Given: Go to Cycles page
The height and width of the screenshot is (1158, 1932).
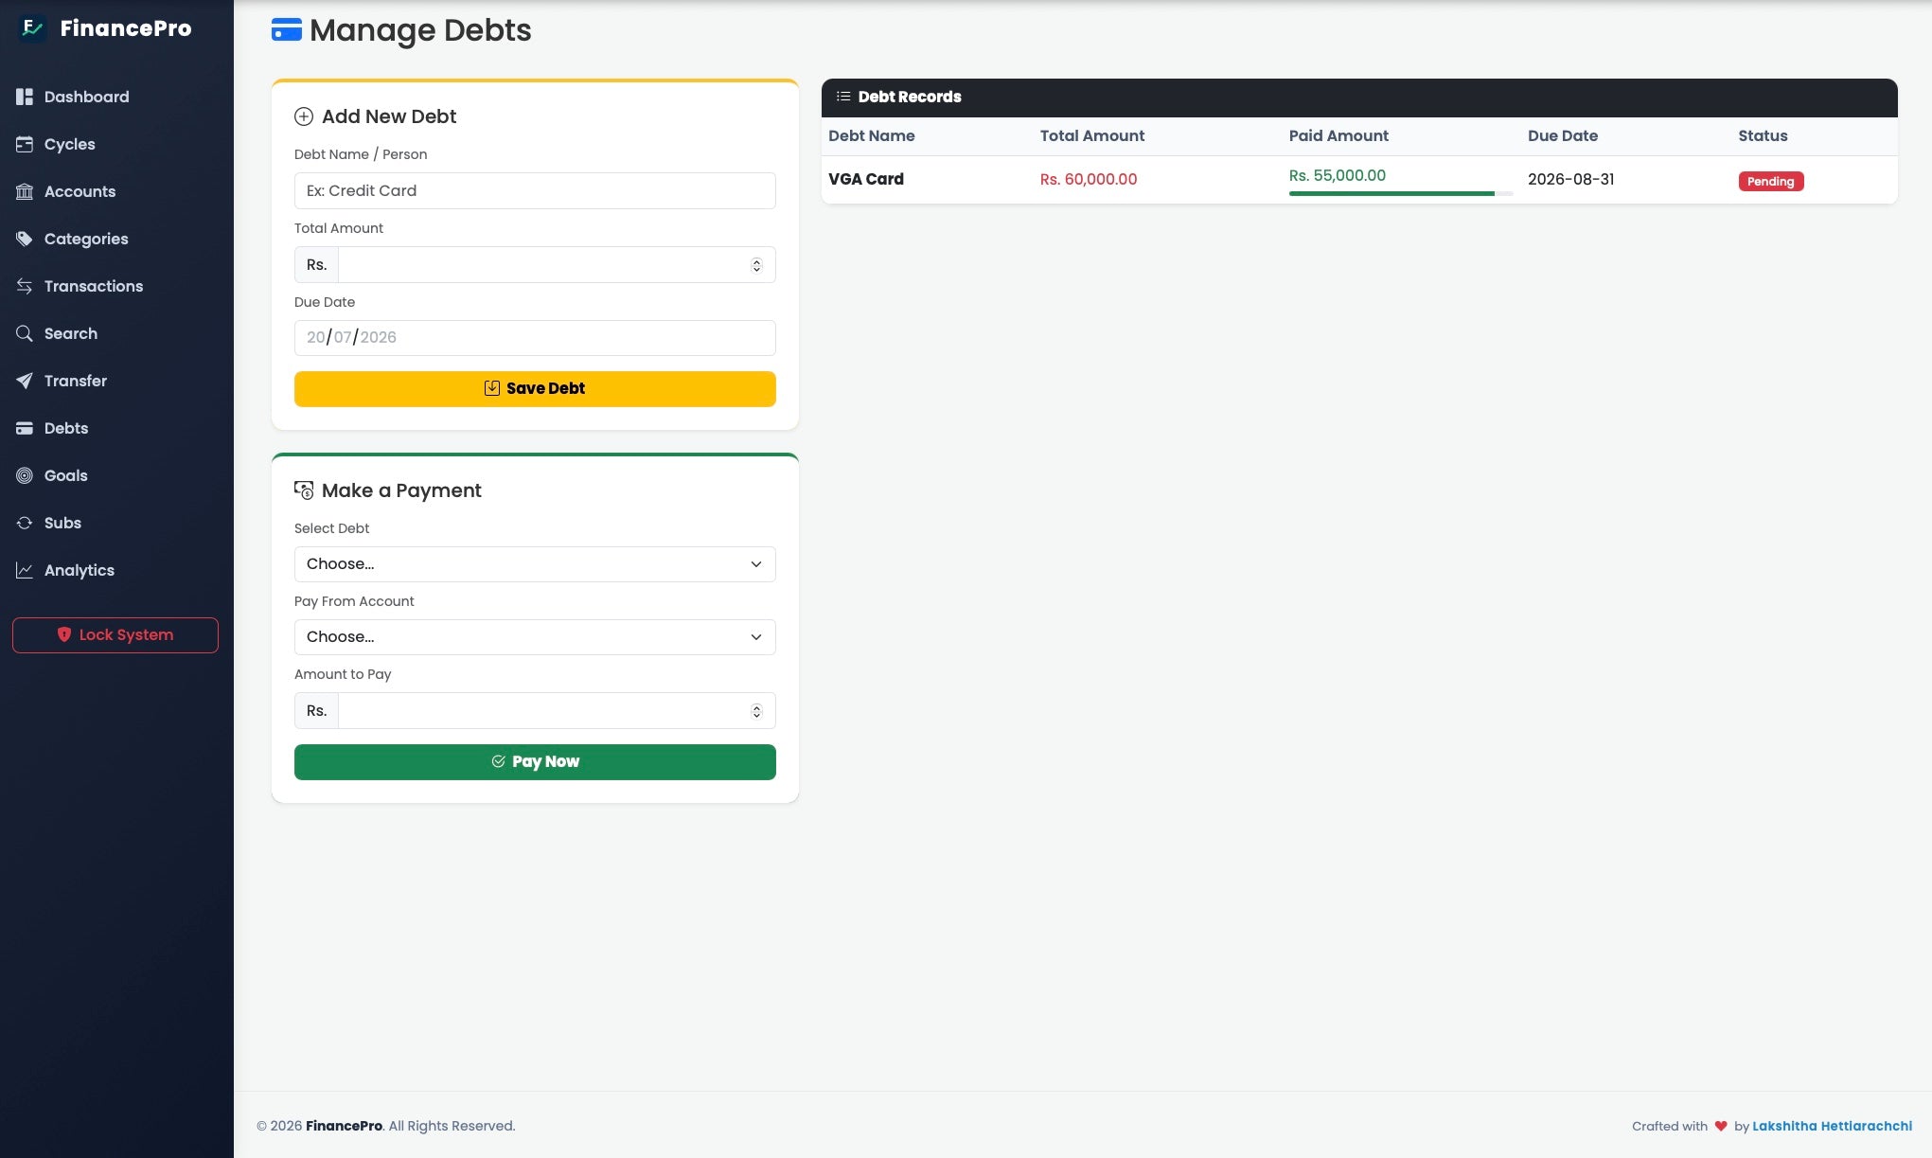Looking at the screenshot, I should [116, 144].
